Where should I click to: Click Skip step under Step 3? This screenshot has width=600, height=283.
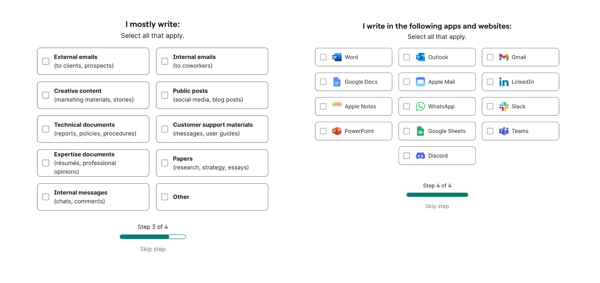[x=153, y=249]
